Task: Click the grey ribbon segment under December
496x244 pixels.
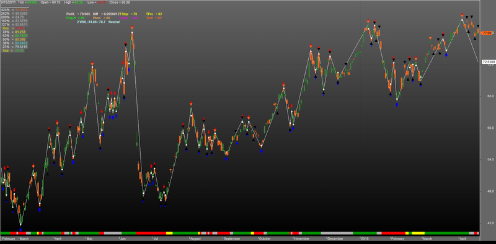Action: 337,233
